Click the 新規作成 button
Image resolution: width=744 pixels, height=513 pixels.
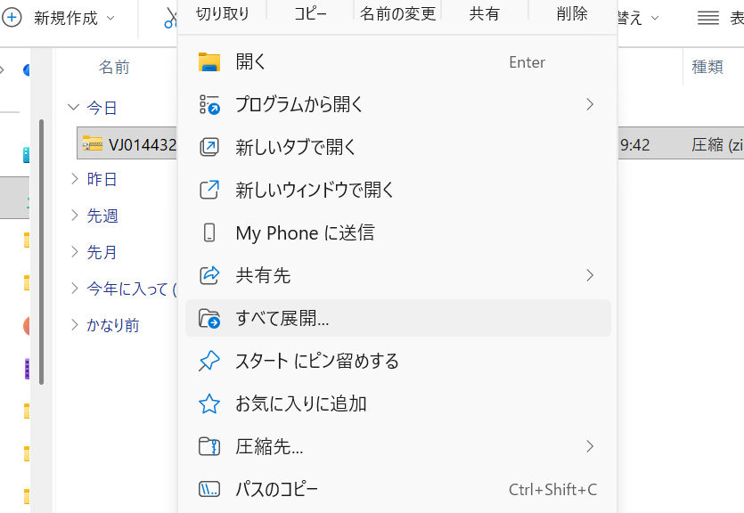(x=61, y=18)
